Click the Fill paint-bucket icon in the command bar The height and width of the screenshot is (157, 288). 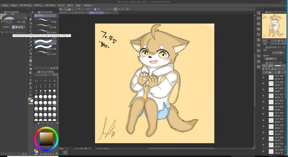pyautogui.click(x=95, y=9)
